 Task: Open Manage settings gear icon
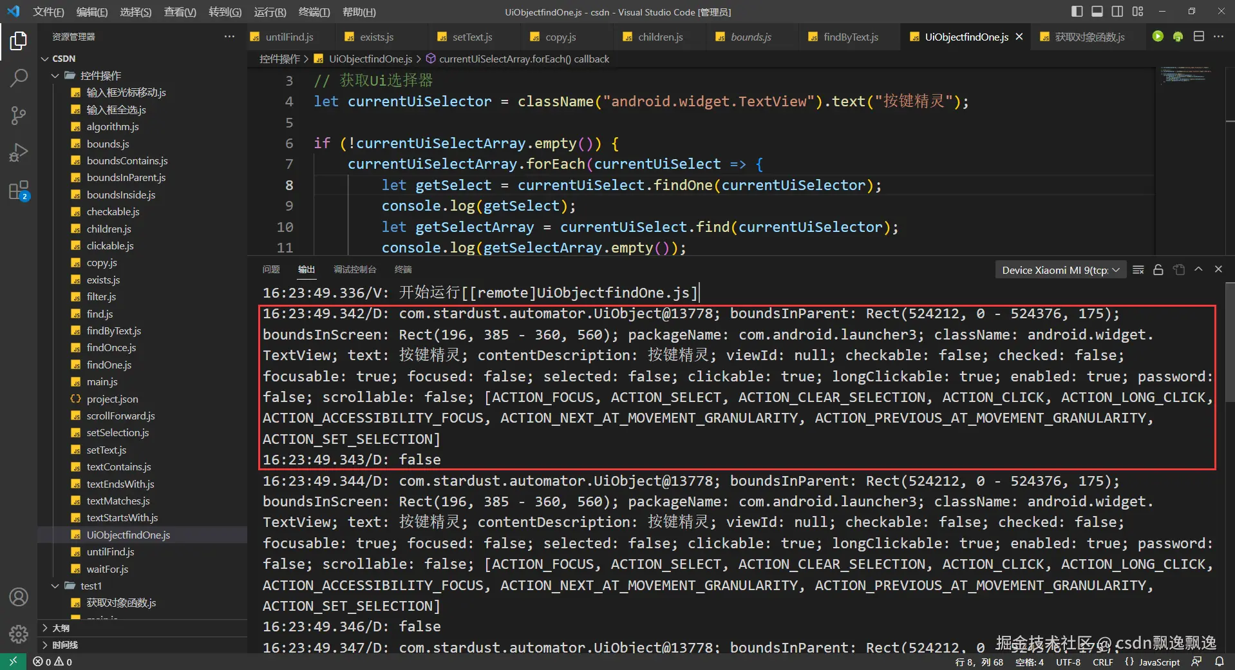[19, 635]
